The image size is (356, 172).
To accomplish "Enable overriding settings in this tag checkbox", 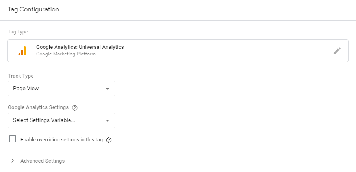I will pos(13,139).
